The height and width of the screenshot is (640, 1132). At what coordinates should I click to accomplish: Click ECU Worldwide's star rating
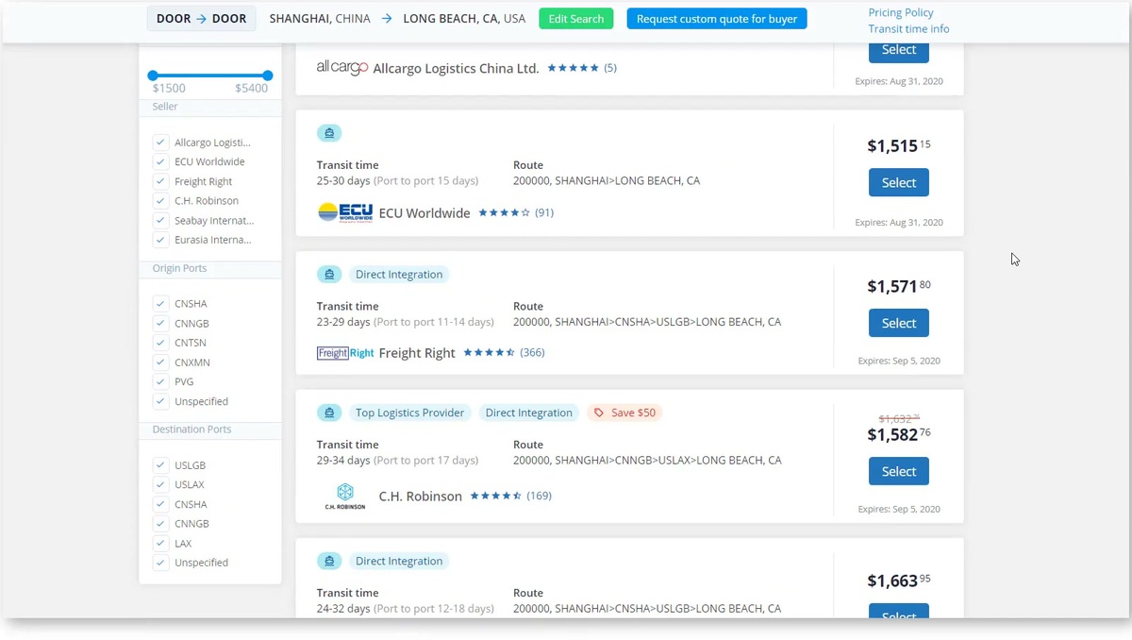tap(504, 212)
